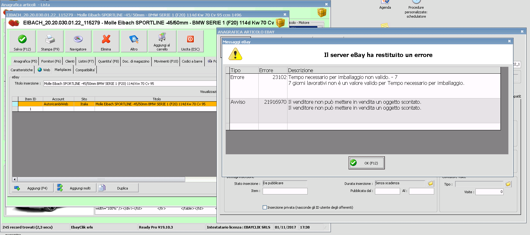530x235 pixels.
Task: Switch to the Compatibilita' sub-tab
Action: [85, 70]
